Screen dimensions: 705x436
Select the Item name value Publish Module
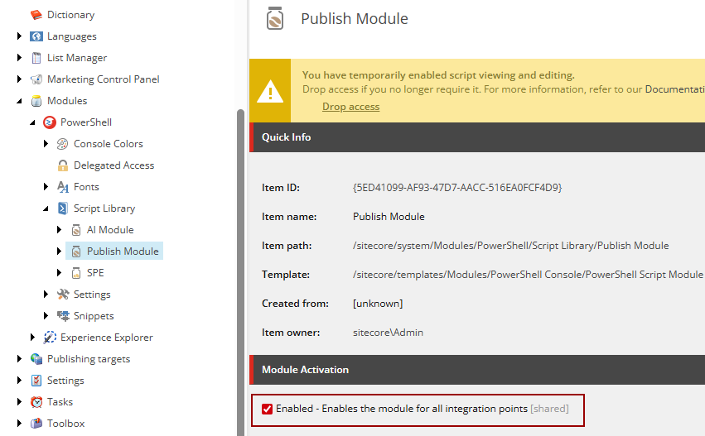pos(389,217)
